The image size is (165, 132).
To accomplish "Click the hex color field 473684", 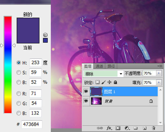I will (x=32, y=124).
